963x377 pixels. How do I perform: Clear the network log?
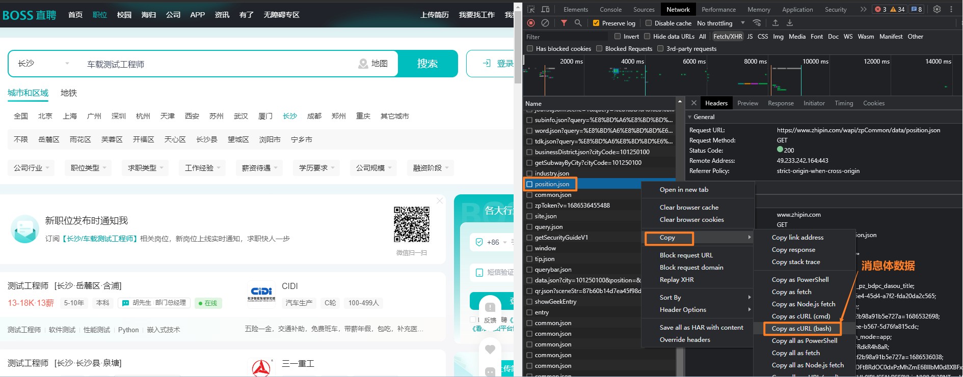click(545, 23)
